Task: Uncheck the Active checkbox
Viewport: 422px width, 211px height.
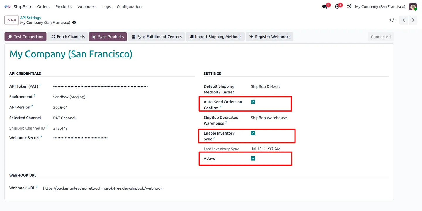Action: click(x=253, y=159)
